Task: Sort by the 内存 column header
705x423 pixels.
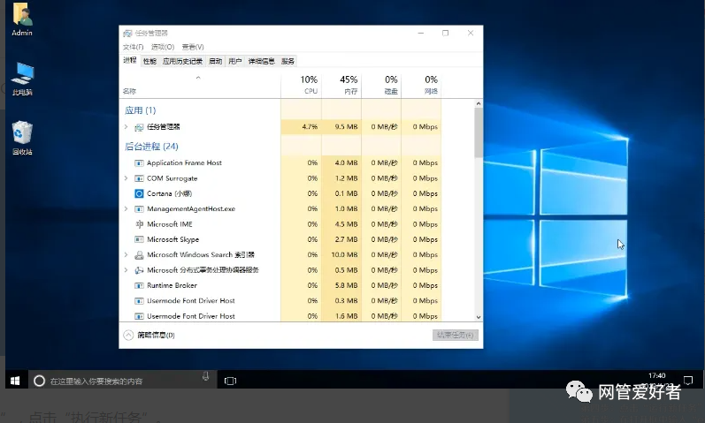Action: pos(341,85)
